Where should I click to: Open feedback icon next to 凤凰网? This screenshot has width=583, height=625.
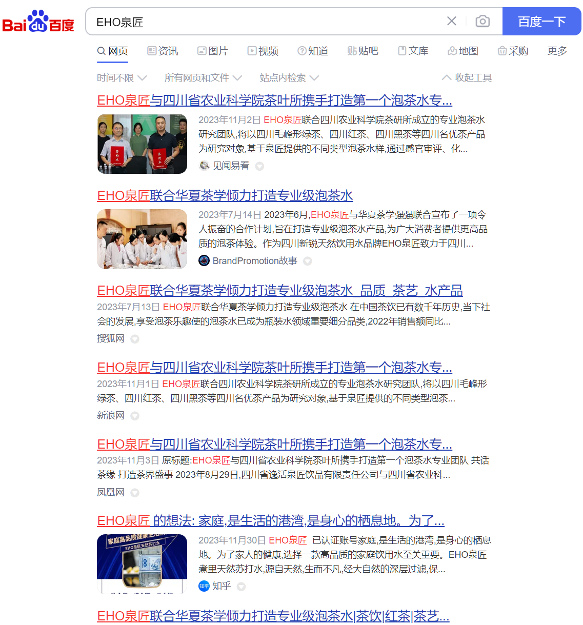[x=135, y=493]
